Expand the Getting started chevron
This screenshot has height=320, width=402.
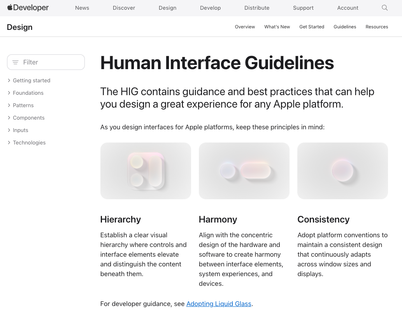[x=9, y=80]
